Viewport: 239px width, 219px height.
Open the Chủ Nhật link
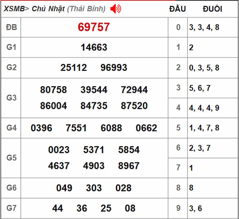(x=48, y=9)
